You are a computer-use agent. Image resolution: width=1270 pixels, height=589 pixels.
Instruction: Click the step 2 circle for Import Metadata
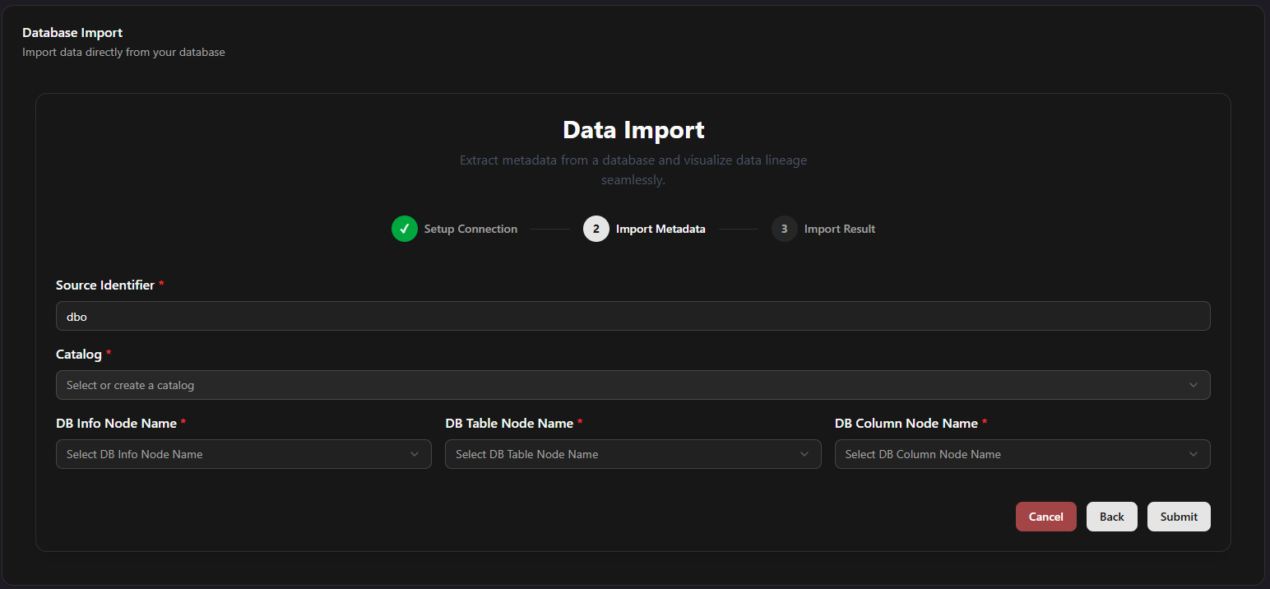pos(596,229)
